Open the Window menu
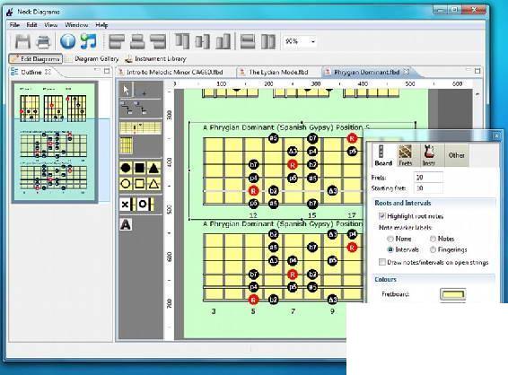The height and width of the screenshot is (375, 508). click(76, 25)
